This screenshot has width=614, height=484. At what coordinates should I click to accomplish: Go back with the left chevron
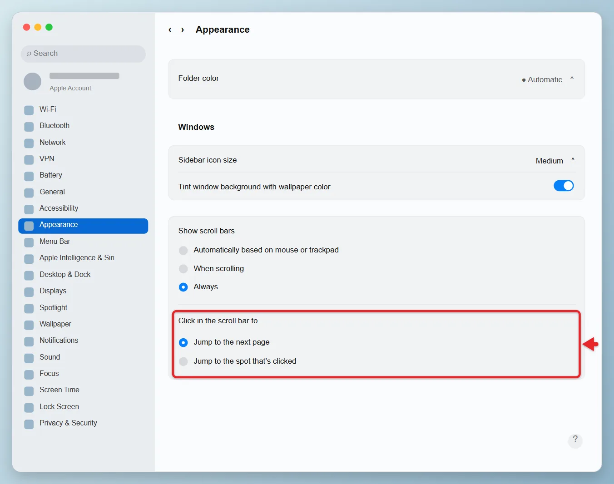170,30
